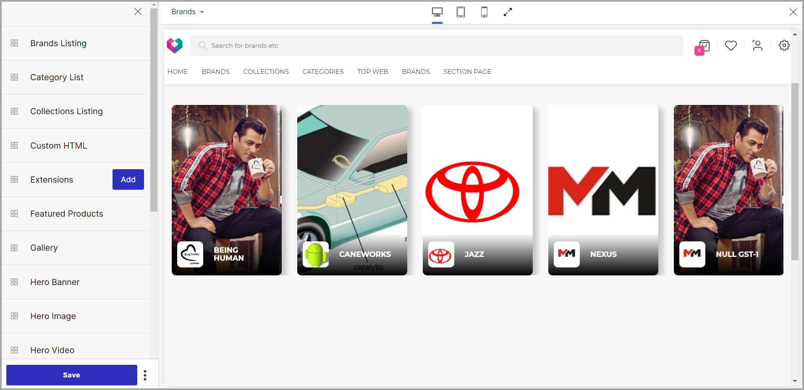This screenshot has width=804, height=390.
Task: Click the cart badge showing 6
Action: (x=699, y=50)
